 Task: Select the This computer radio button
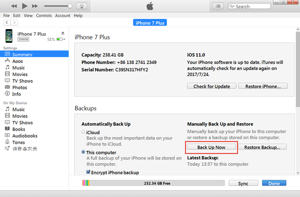pos(83,152)
